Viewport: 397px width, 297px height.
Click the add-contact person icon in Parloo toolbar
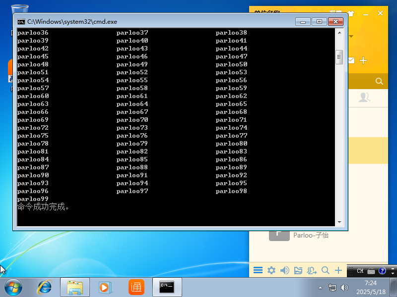click(x=312, y=270)
